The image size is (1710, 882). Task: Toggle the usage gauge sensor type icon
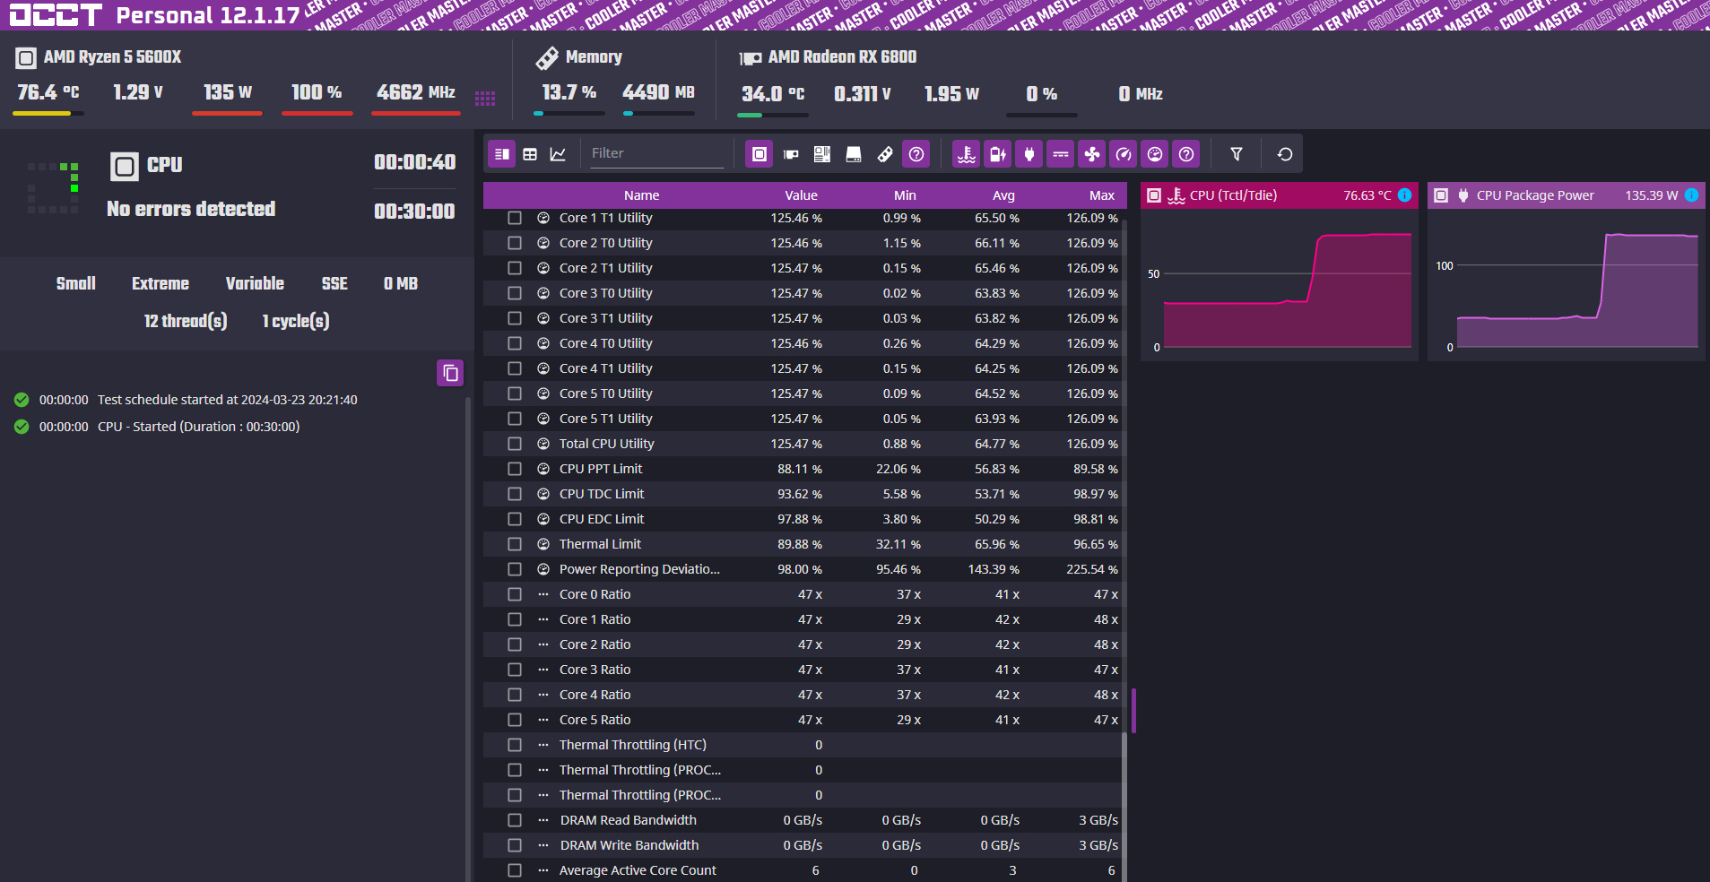coord(1155,154)
